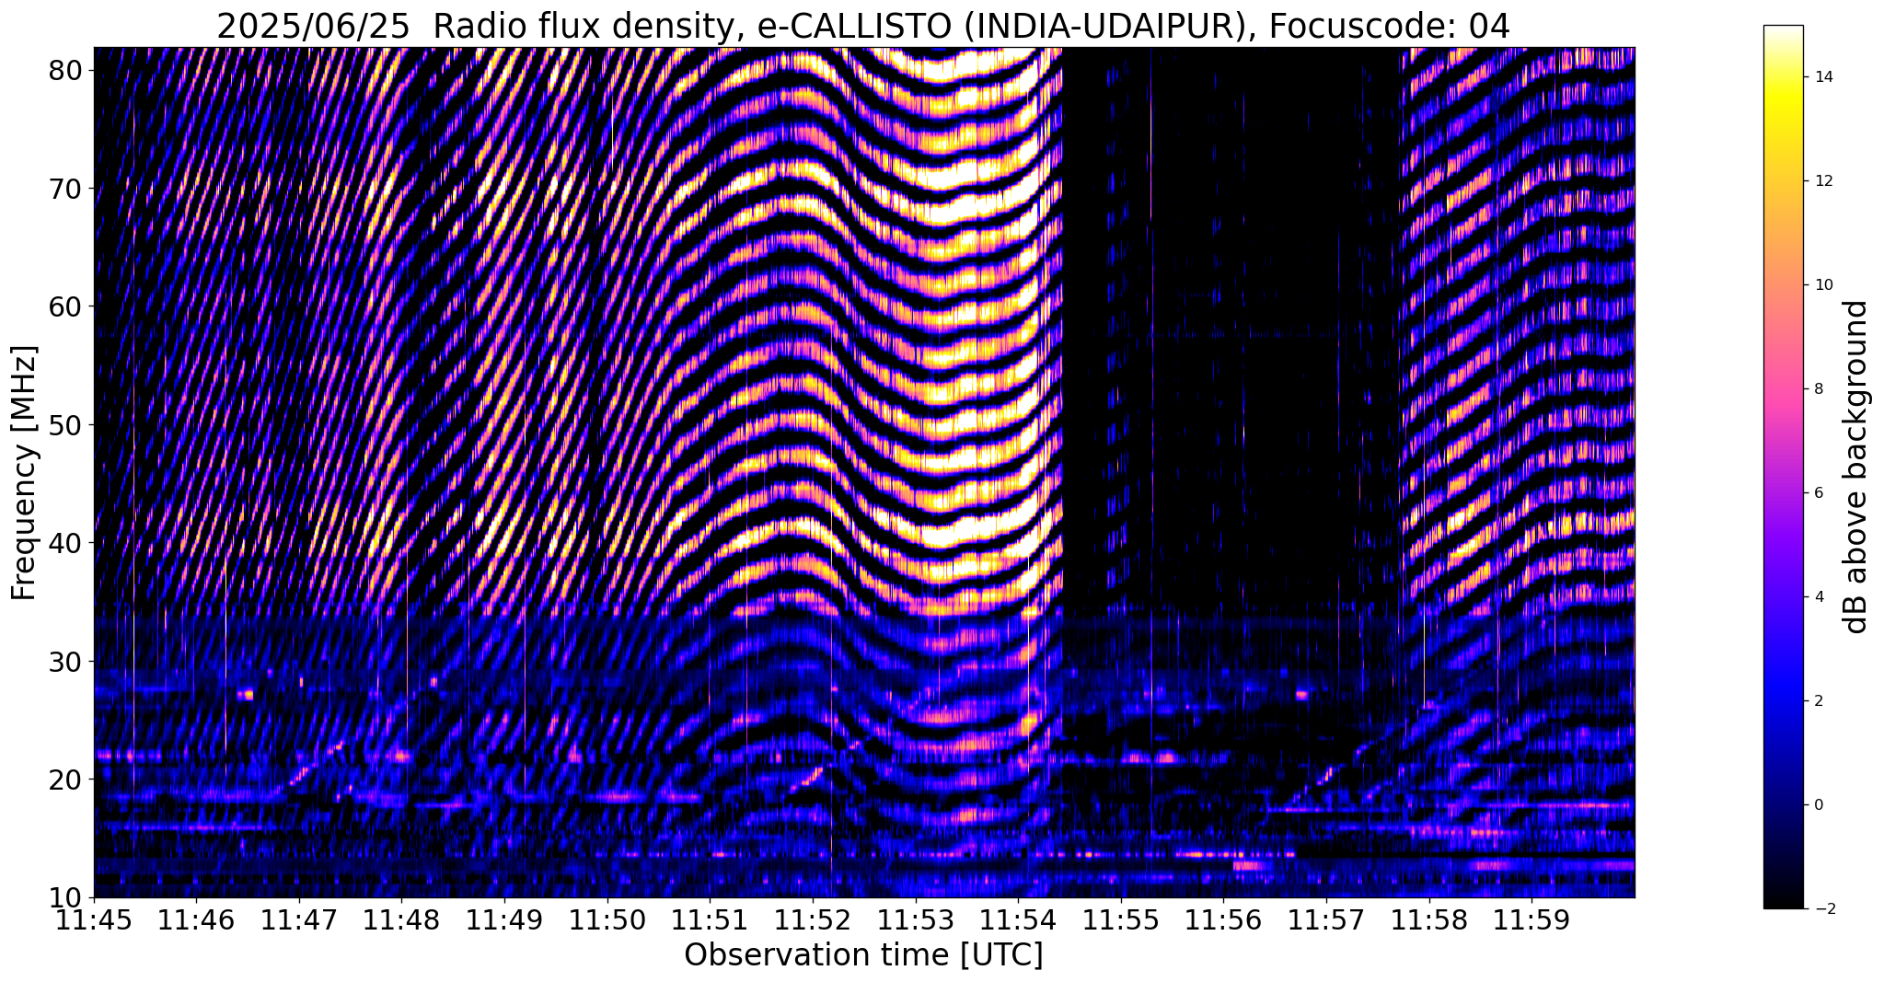The image size is (1884, 982).
Task: Click the colorbar tick value 6
Action: (x=1818, y=493)
